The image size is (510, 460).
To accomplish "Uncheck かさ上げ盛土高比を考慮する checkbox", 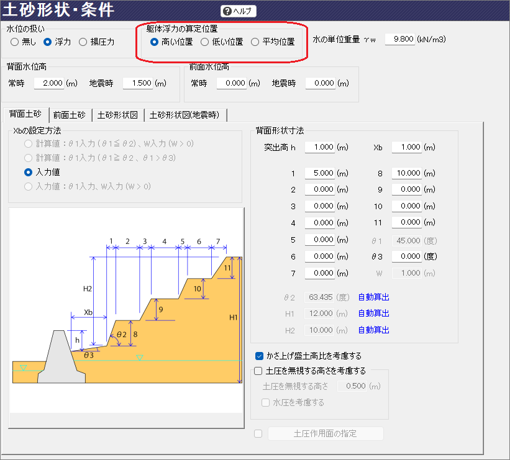I will click(260, 356).
